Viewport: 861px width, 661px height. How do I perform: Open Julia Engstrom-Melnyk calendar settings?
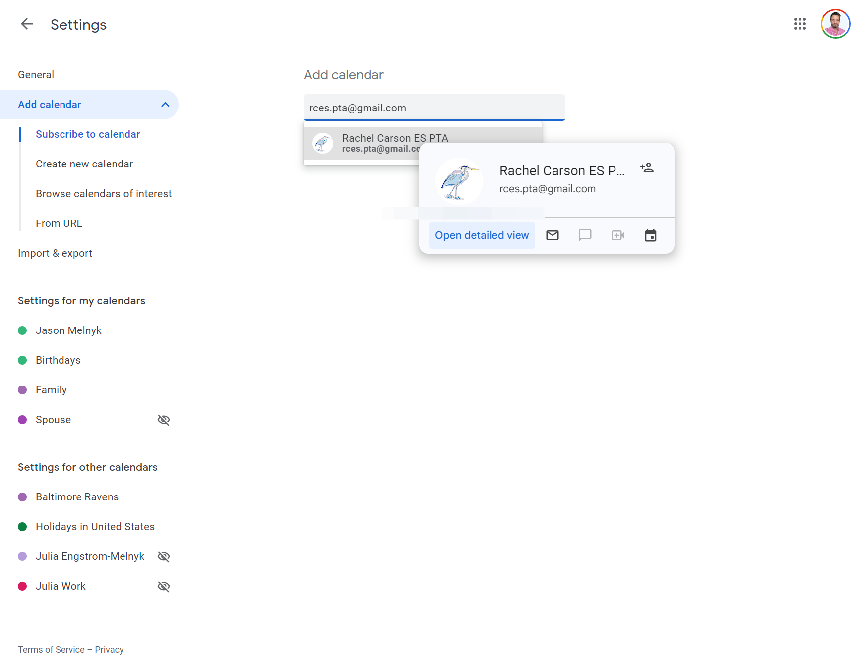tap(90, 556)
